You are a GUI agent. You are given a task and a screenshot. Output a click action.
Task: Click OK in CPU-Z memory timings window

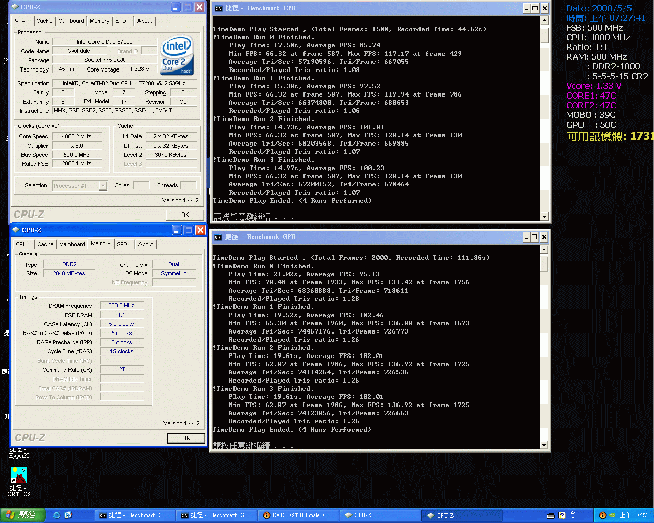pos(186,438)
